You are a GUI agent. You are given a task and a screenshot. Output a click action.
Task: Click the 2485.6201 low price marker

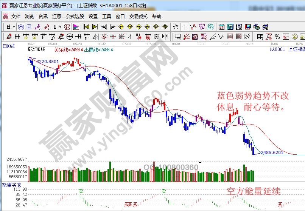(x=272, y=152)
